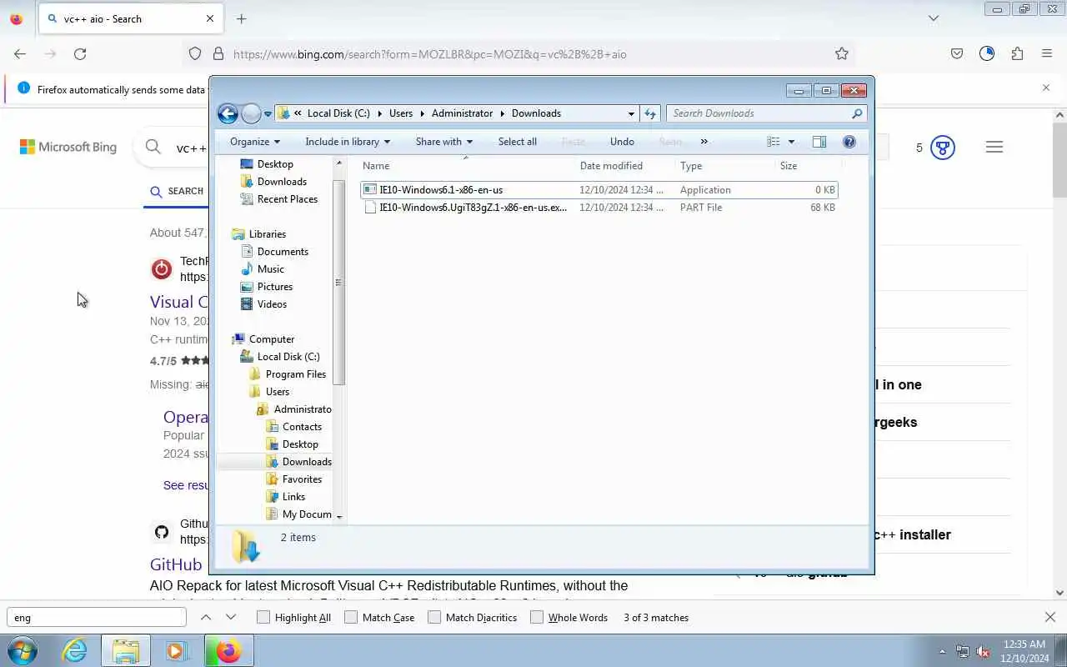
Task: Go to next find match arrow
Action: pyautogui.click(x=231, y=617)
